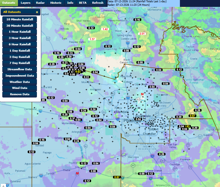Image resolution: width=220 pixels, height=187 pixels.
Task: Click the 0.28 gauge near Tonopah
Action: (x=65, y=114)
